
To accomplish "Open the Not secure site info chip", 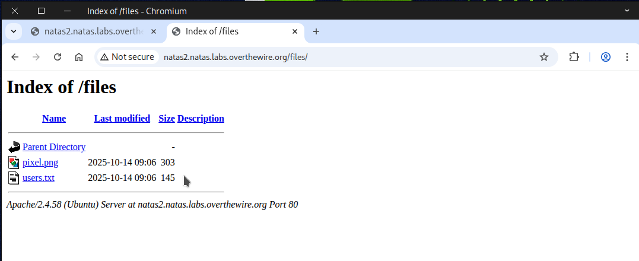I will (127, 57).
